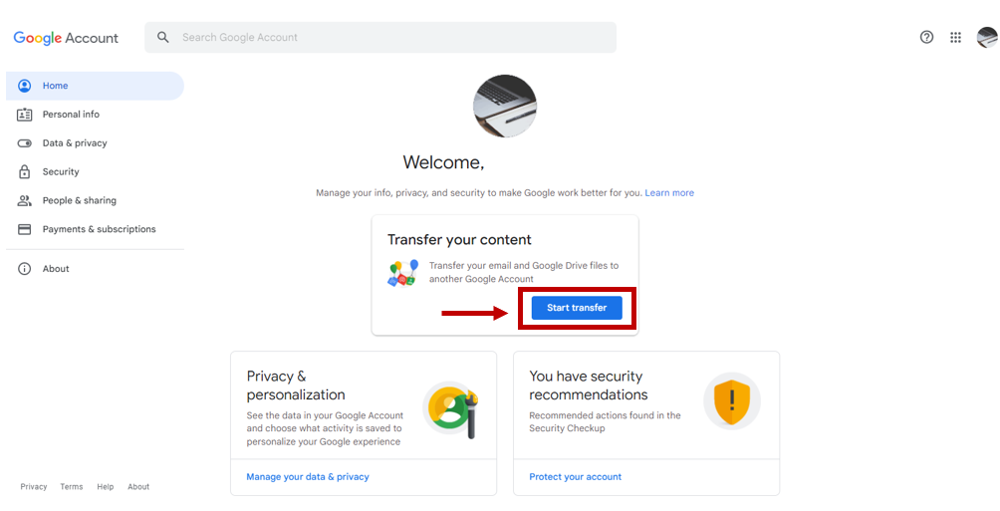Click the account avatar in top bar
The image size is (1000, 511).
point(986,38)
